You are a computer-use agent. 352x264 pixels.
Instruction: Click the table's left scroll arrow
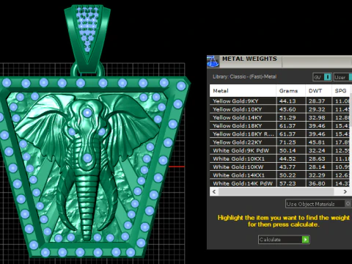click(x=214, y=191)
